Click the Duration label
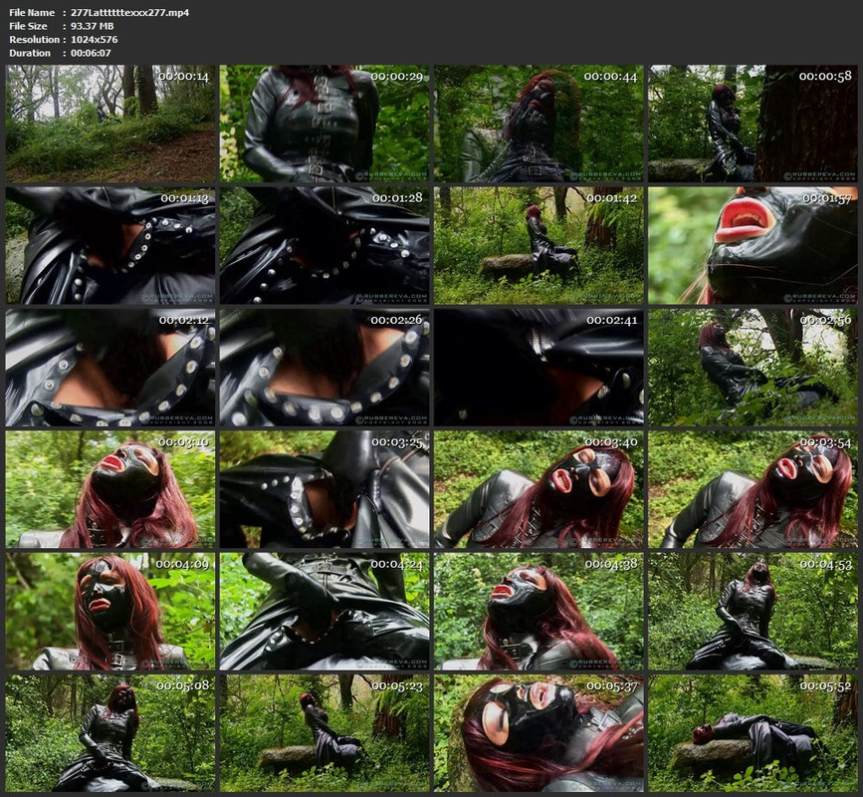 pos(30,53)
